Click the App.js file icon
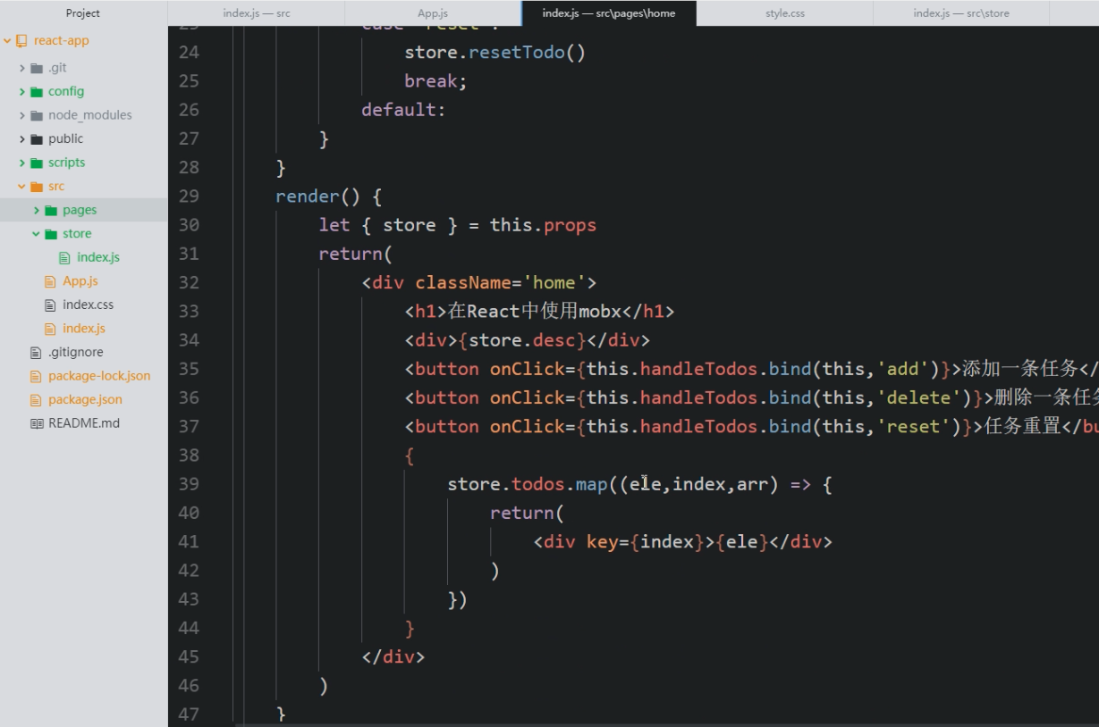This screenshot has height=727, width=1099. 50,281
